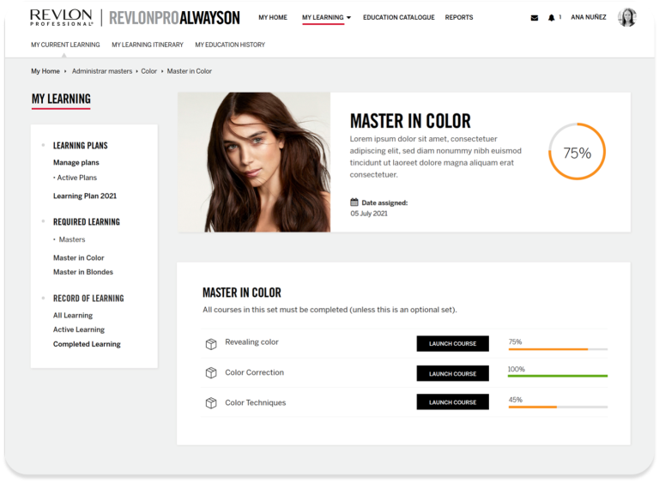Click the cube icon for Color Correction
The width and height of the screenshot is (659, 483).
coord(211,372)
